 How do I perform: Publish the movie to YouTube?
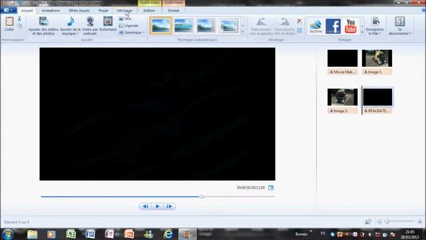coord(351,26)
